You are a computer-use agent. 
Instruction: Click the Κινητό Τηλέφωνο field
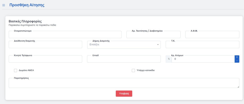pos(46,59)
